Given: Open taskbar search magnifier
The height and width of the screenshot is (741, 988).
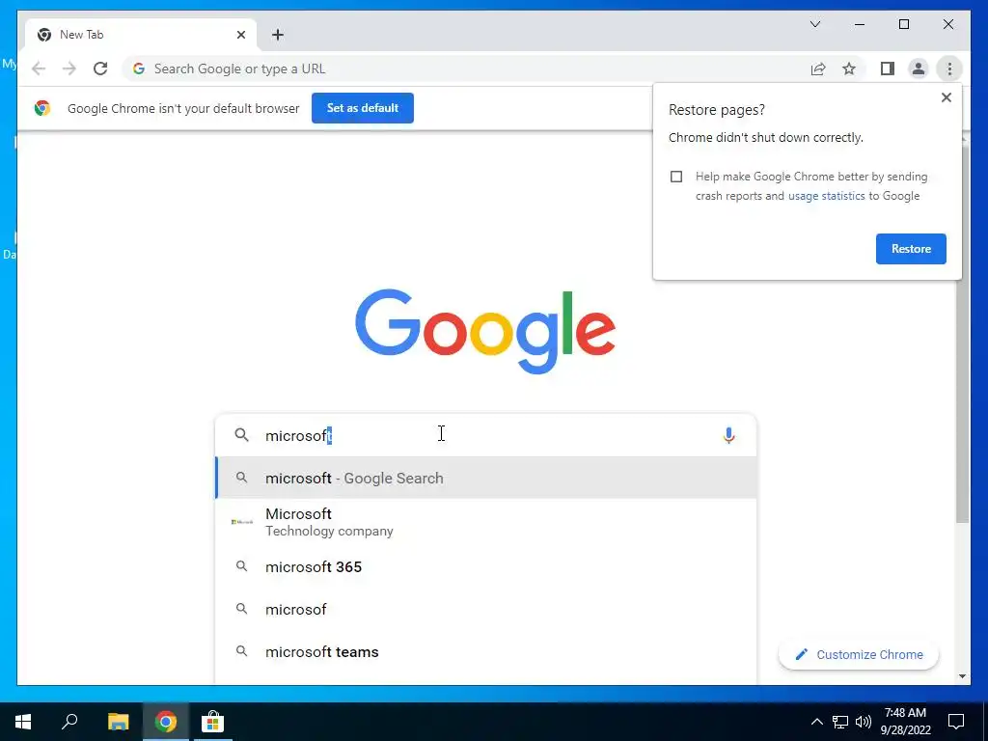Looking at the screenshot, I should 69,722.
